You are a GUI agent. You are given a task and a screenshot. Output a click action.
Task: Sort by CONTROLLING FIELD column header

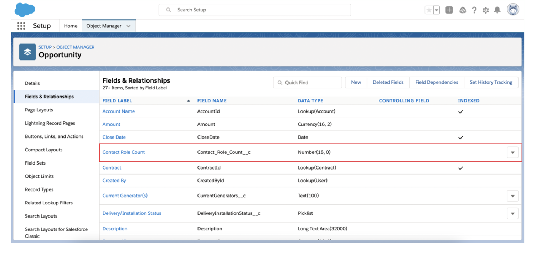pos(404,101)
